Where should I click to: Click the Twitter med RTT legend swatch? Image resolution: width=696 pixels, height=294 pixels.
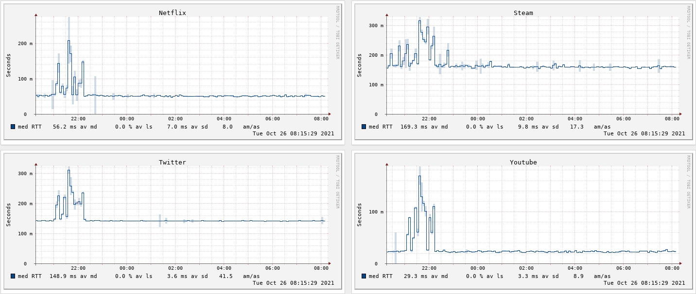pyautogui.click(x=13, y=276)
